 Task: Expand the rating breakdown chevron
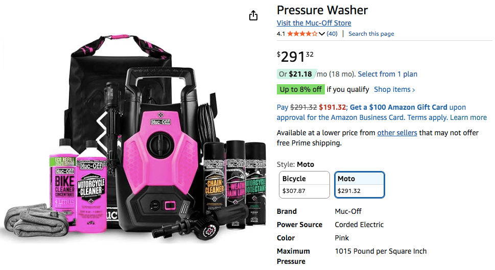[322, 34]
